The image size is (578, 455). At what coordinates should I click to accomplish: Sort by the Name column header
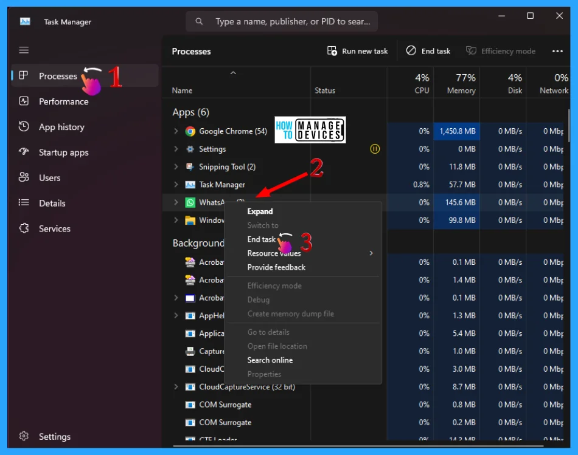tap(236, 83)
